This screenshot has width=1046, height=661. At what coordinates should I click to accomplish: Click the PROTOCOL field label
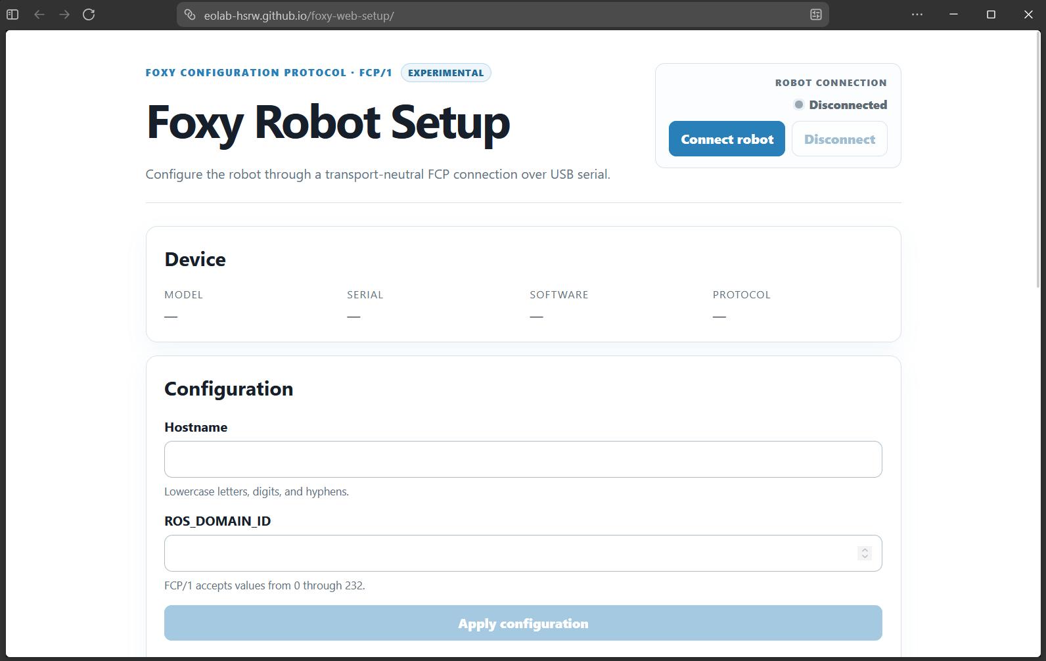coord(741,295)
